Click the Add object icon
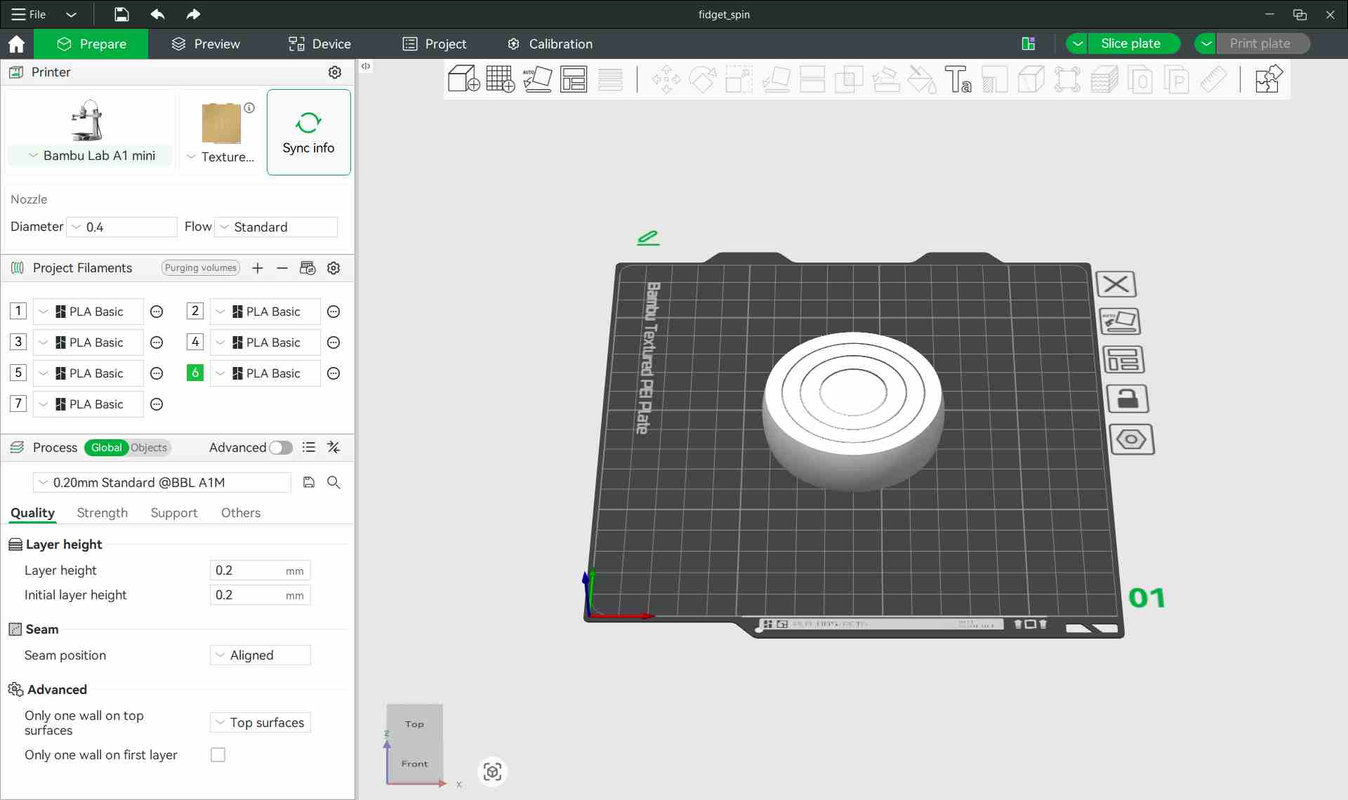 click(463, 79)
